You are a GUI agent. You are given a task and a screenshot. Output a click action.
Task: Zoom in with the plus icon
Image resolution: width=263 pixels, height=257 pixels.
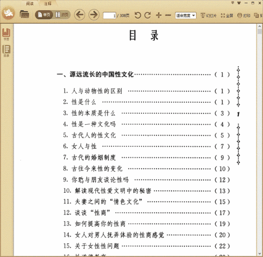(159, 16)
